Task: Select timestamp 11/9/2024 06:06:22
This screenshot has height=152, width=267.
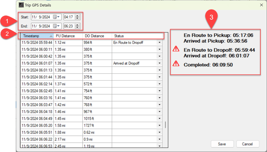Action: click(x=37, y=139)
